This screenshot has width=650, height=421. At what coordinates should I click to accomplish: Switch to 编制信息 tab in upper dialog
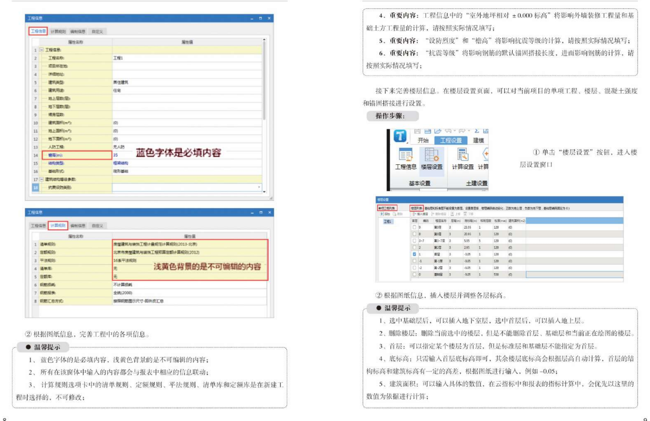78,31
